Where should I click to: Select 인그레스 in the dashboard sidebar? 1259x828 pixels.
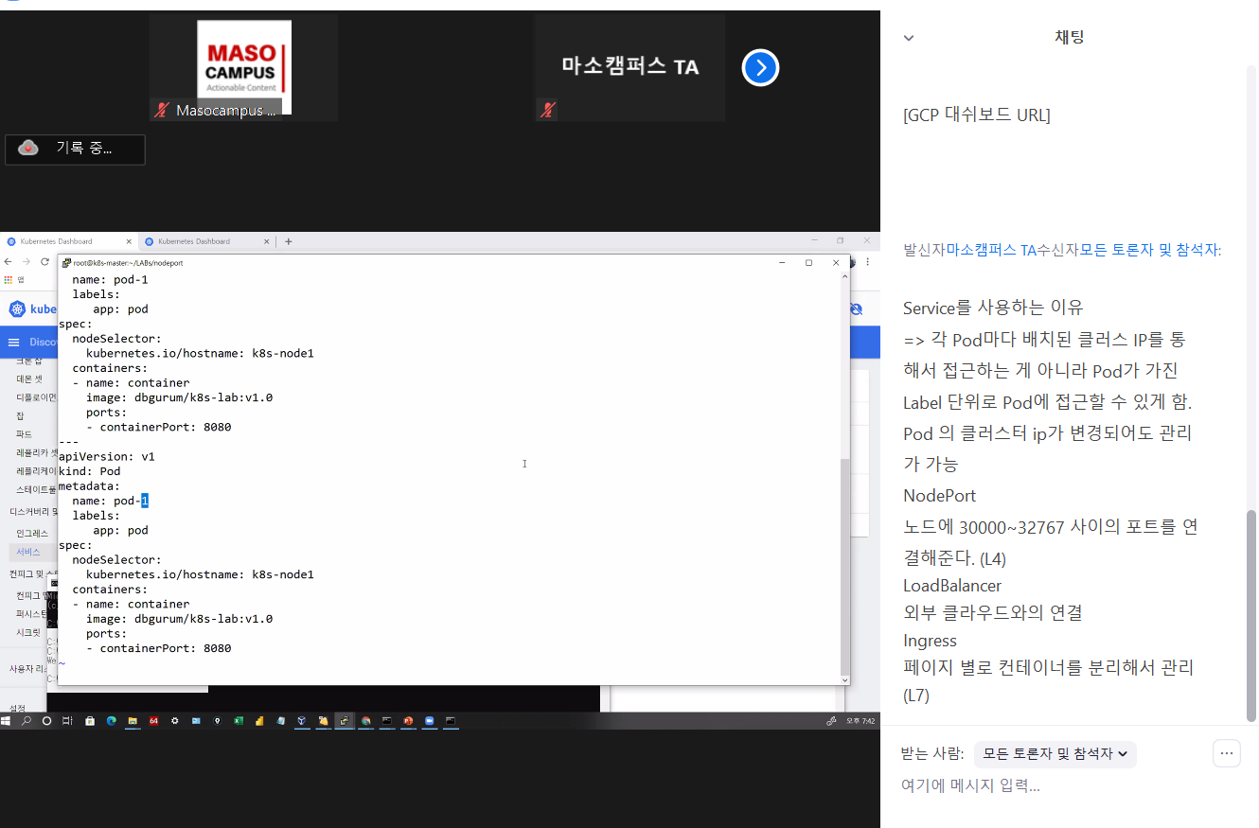click(32, 533)
